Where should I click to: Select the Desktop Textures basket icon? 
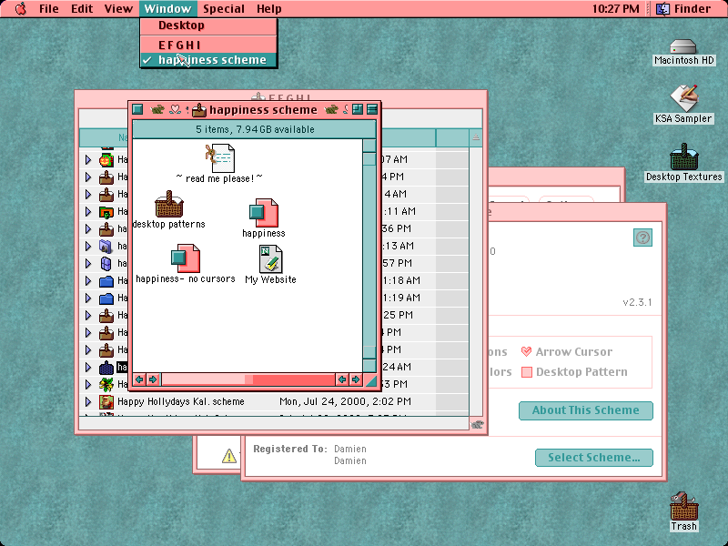coord(683,157)
